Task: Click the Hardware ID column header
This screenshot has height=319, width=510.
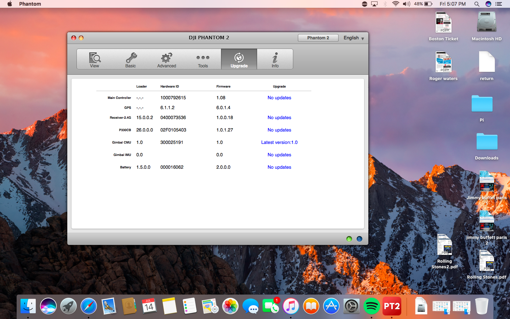Action: (170, 86)
